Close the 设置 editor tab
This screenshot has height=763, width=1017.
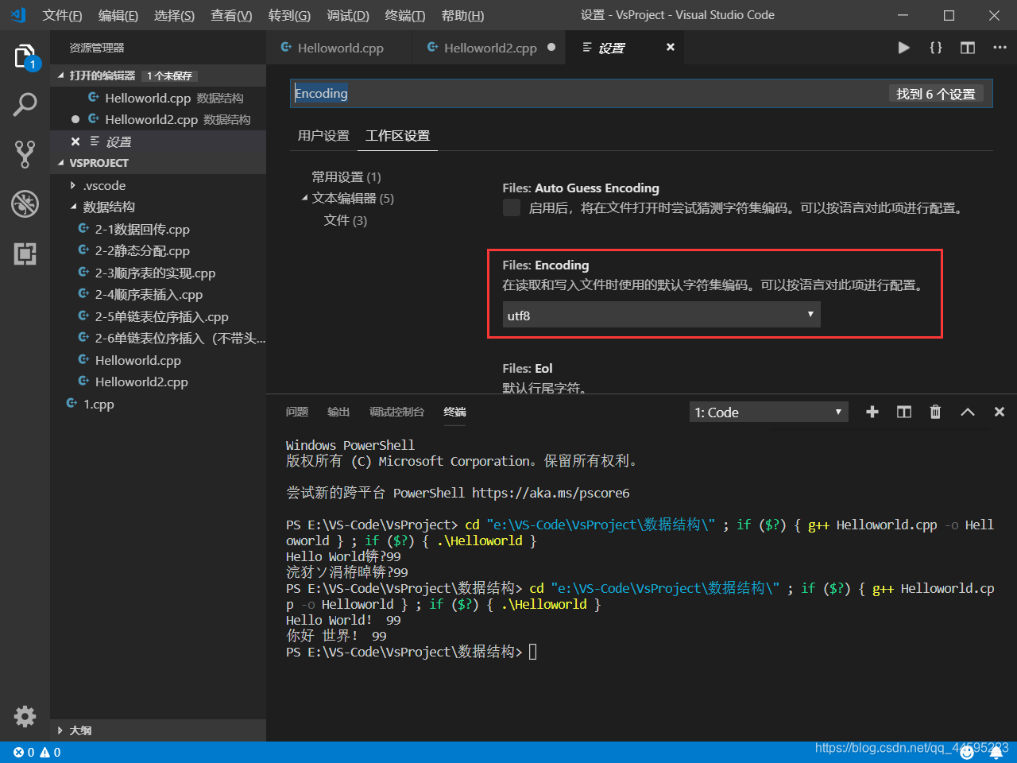coord(671,48)
